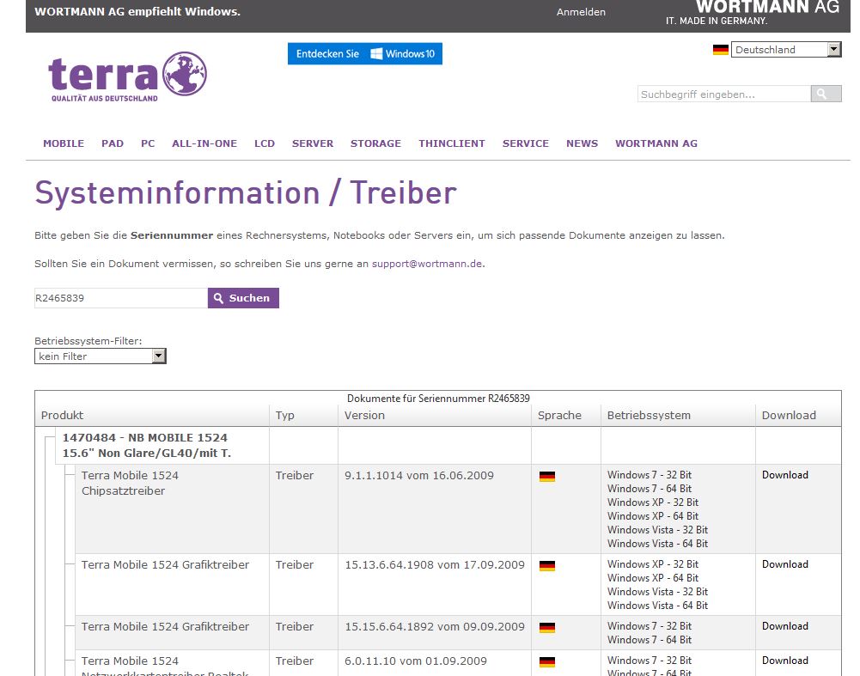
Task: Download the Terra Mobile 1524 Chipsatztreiber
Action: [x=785, y=475]
